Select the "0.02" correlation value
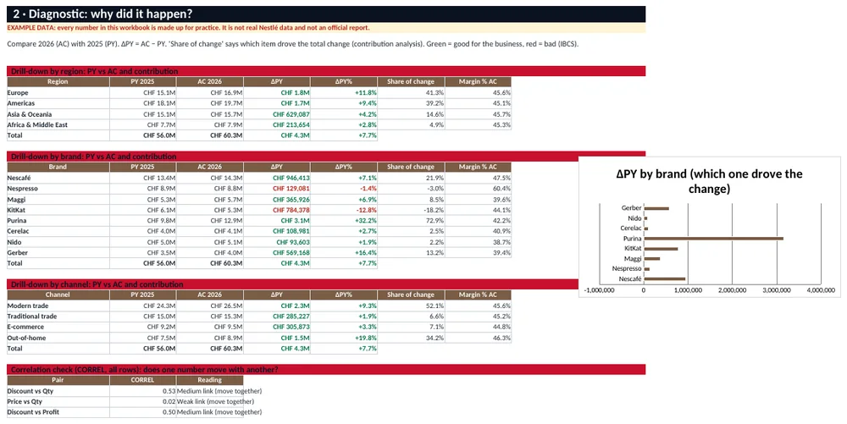 142,401
